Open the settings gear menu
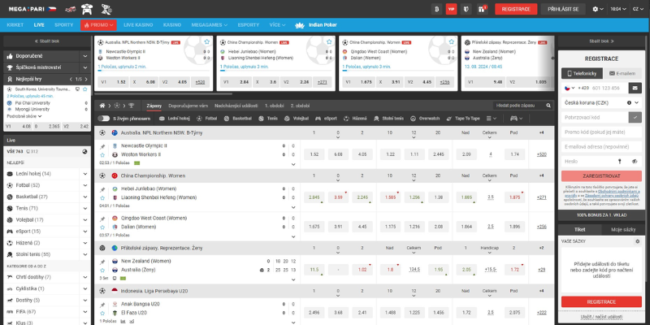The width and height of the screenshot is (650, 325). click(x=598, y=9)
